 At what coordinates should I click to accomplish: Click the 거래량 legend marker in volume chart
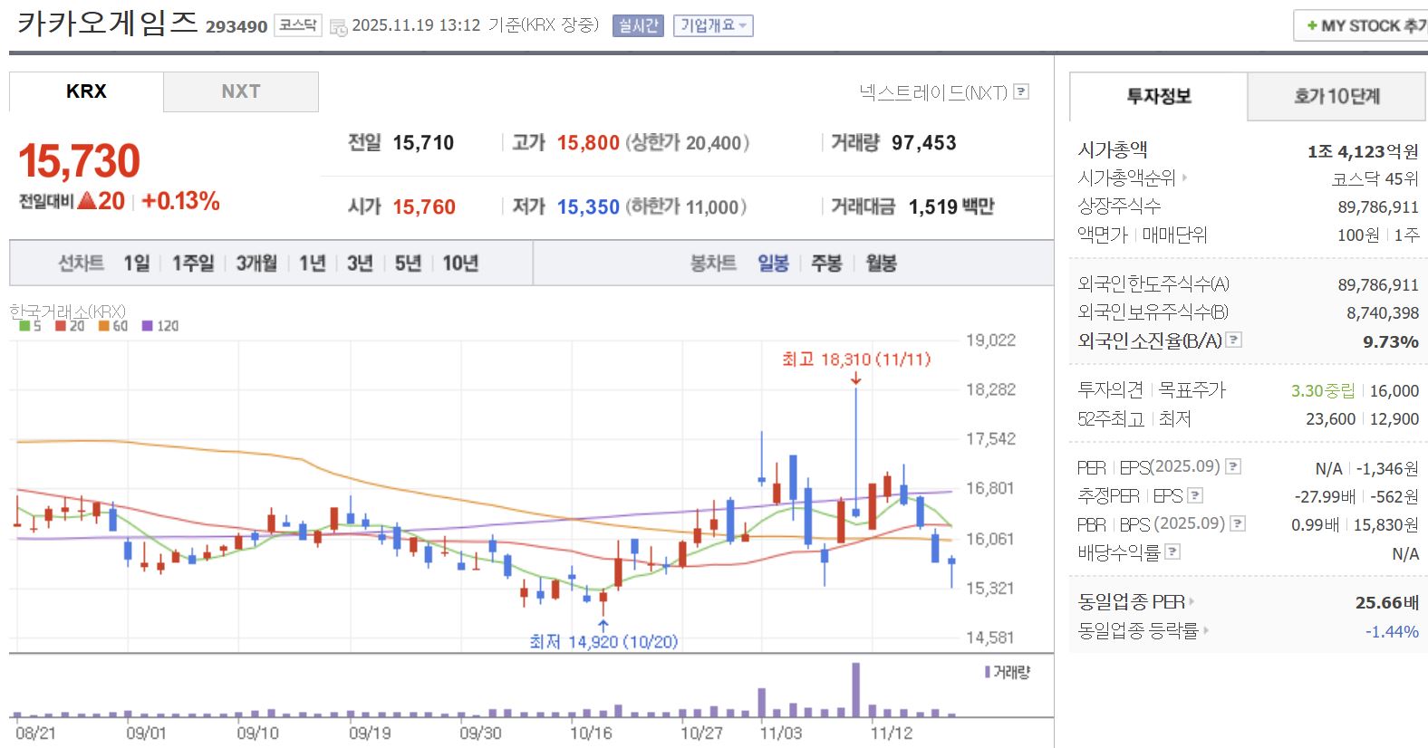point(987,672)
